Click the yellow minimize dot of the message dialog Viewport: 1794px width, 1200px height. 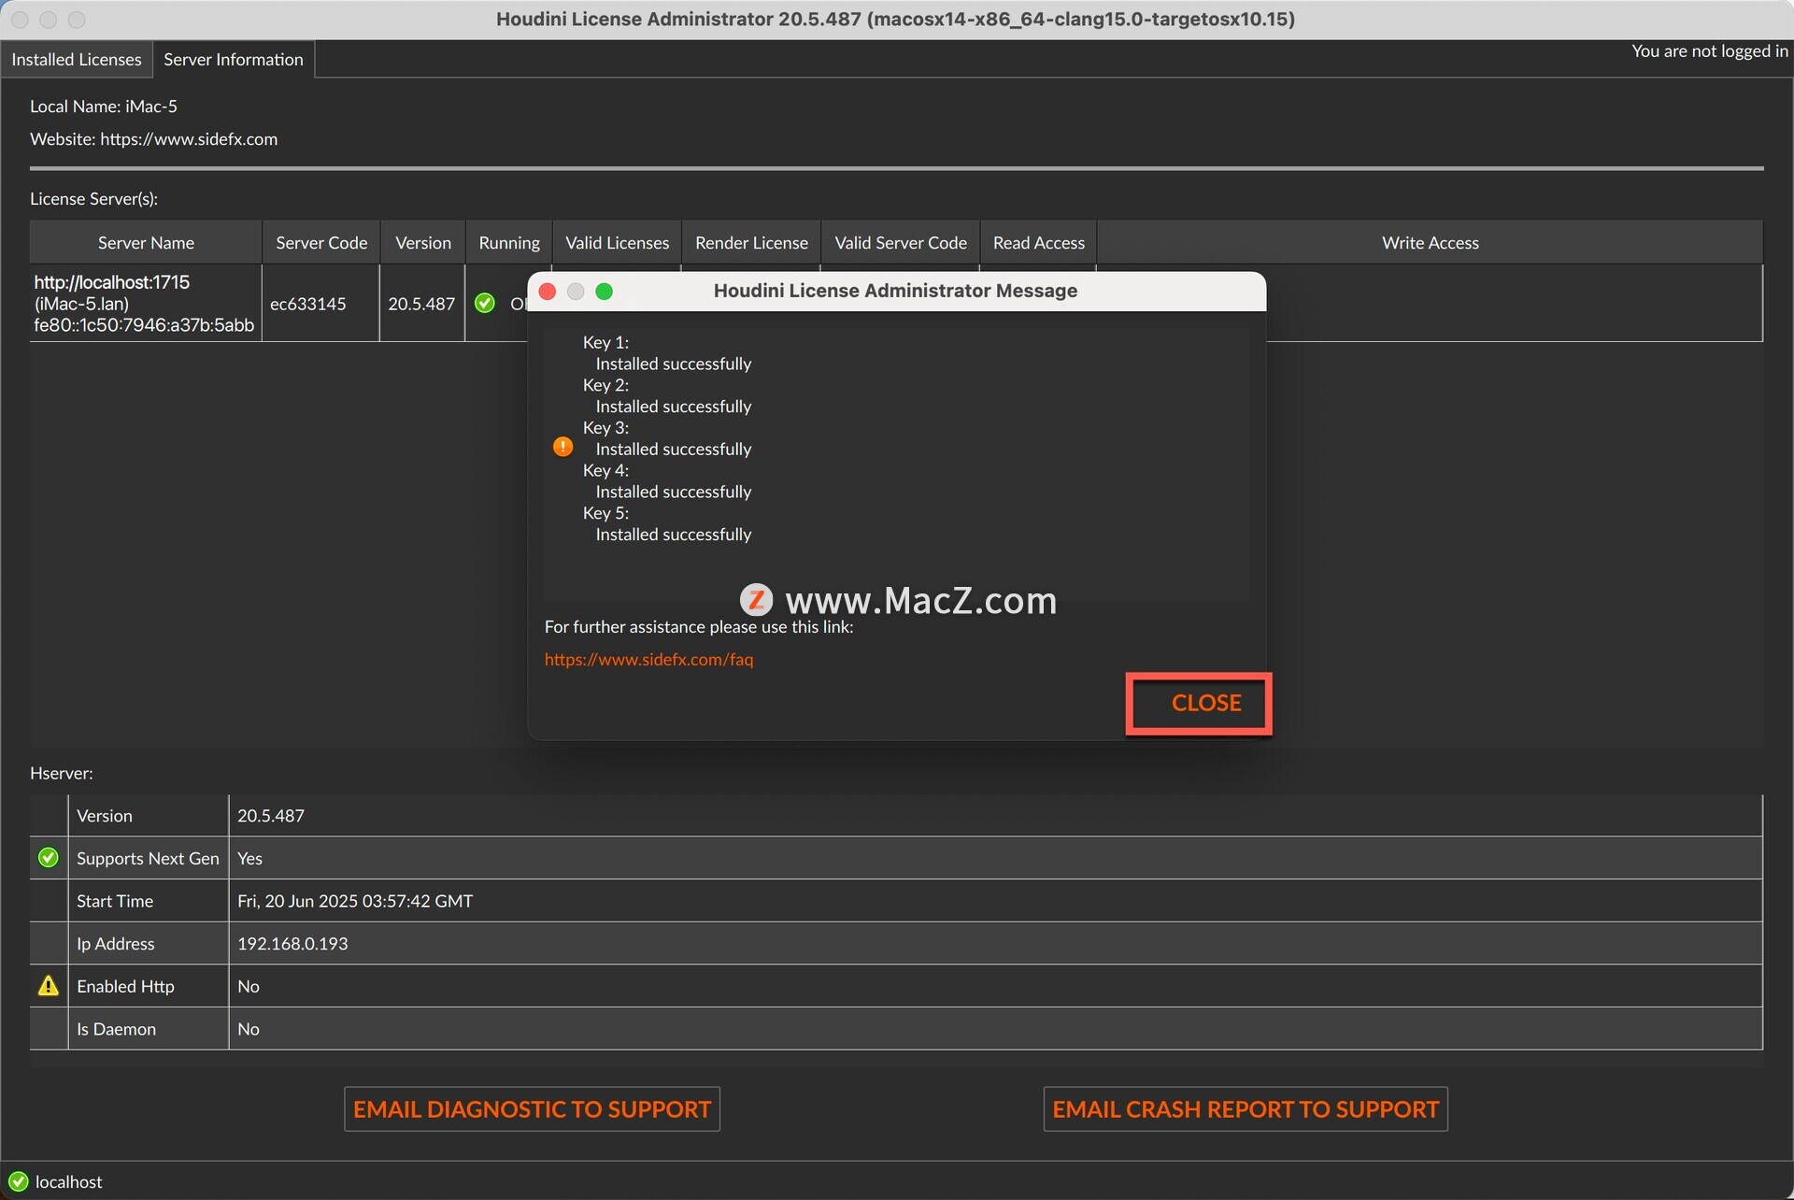576,292
